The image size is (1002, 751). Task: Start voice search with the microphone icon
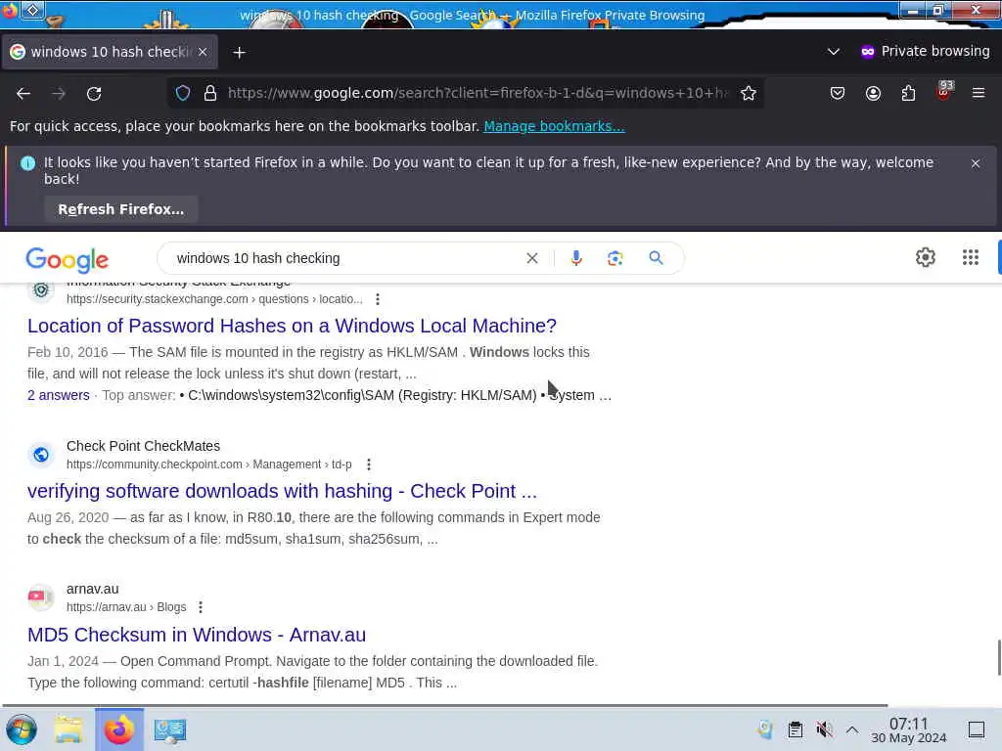click(576, 258)
